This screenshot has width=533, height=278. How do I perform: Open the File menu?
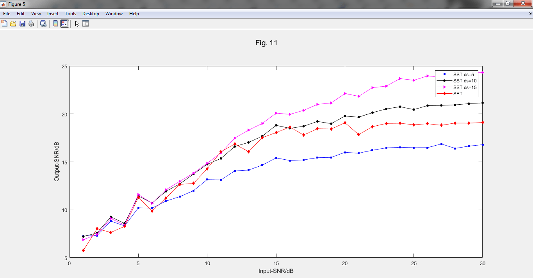7,14
